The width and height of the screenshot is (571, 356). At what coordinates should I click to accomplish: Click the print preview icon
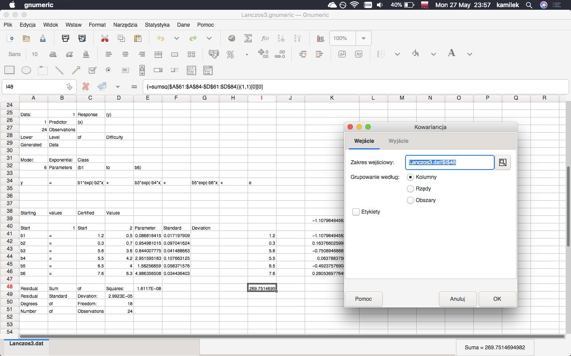82,38
